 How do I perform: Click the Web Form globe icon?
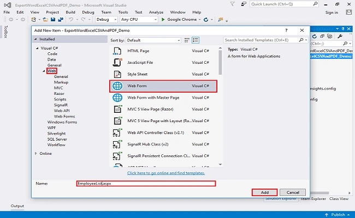pyautogui.click(x=117, y=86)
